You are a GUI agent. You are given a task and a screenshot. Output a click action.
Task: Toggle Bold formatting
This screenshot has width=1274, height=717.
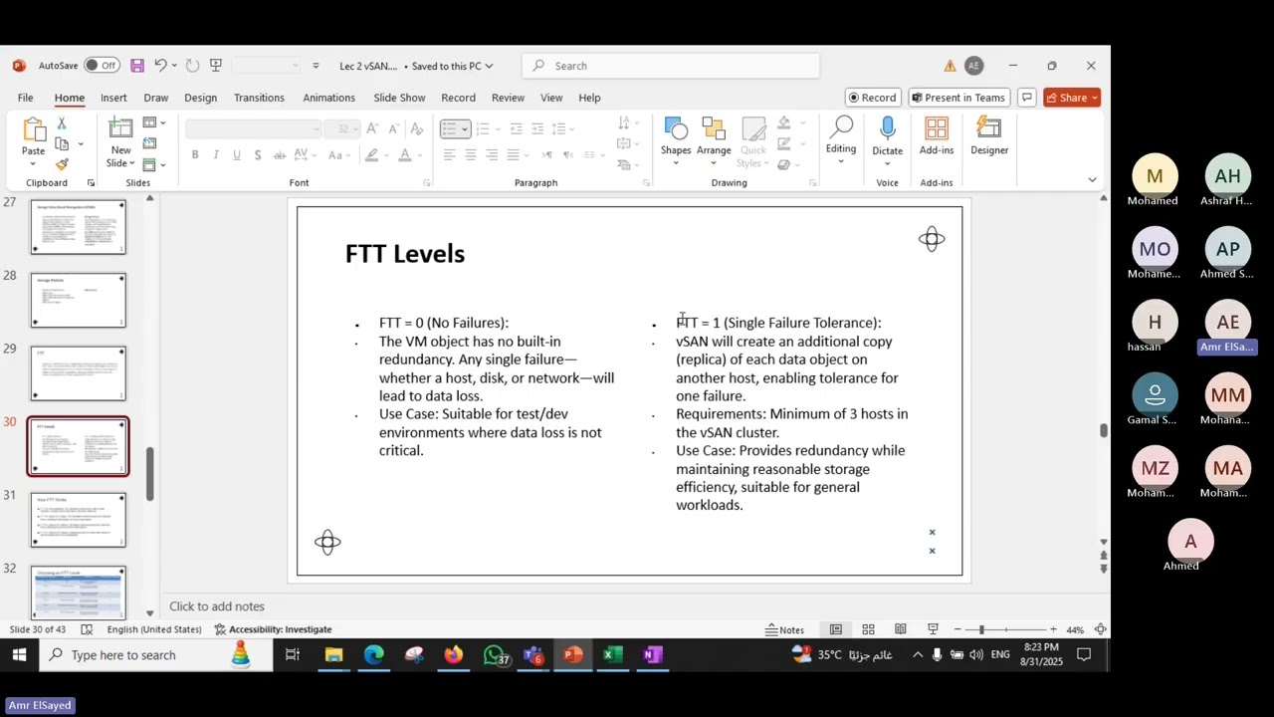click(195, 155)
